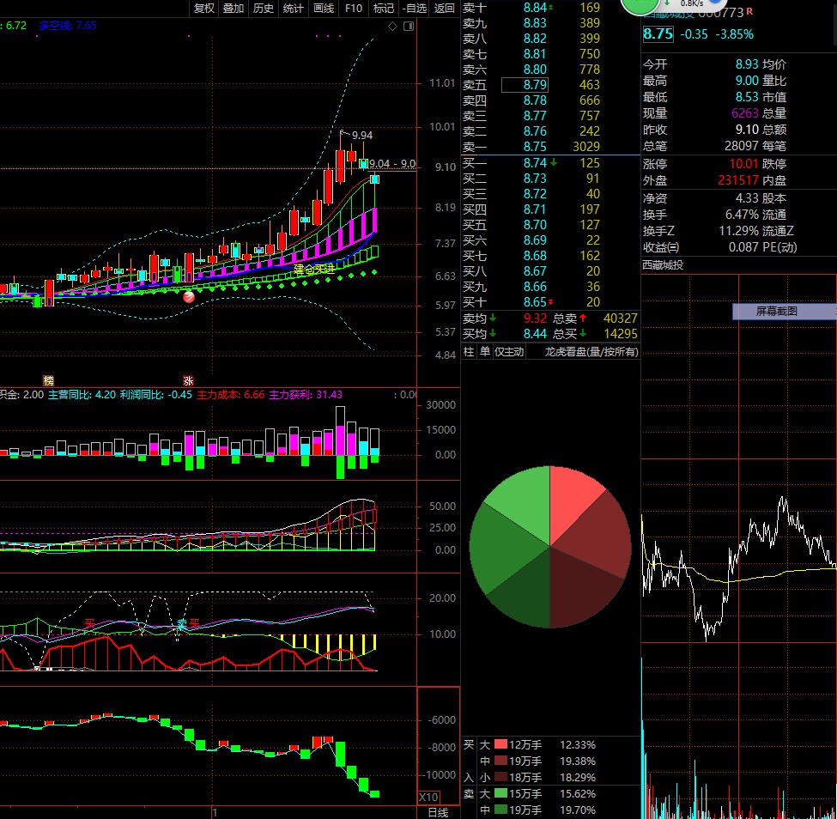Click the 总卖 value 40327
This screenshot has height=819, width=837.
pos(621,318)
